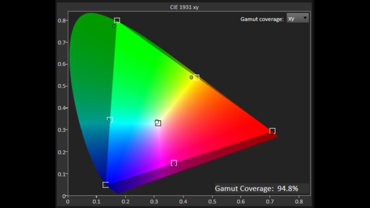Click the CIE 1931 xy chart title

point(184,7)
